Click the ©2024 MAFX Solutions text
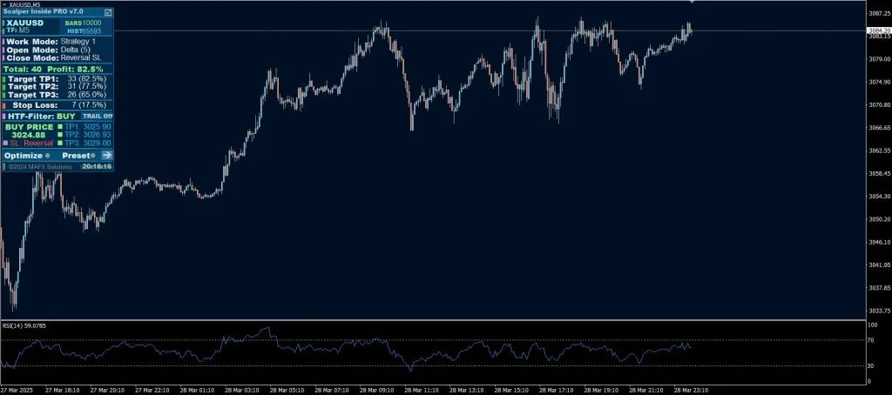The height and width of the screenshot is (395, 892). tap(40, 167)
